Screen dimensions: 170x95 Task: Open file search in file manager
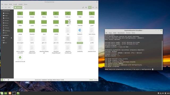(86, 7)
